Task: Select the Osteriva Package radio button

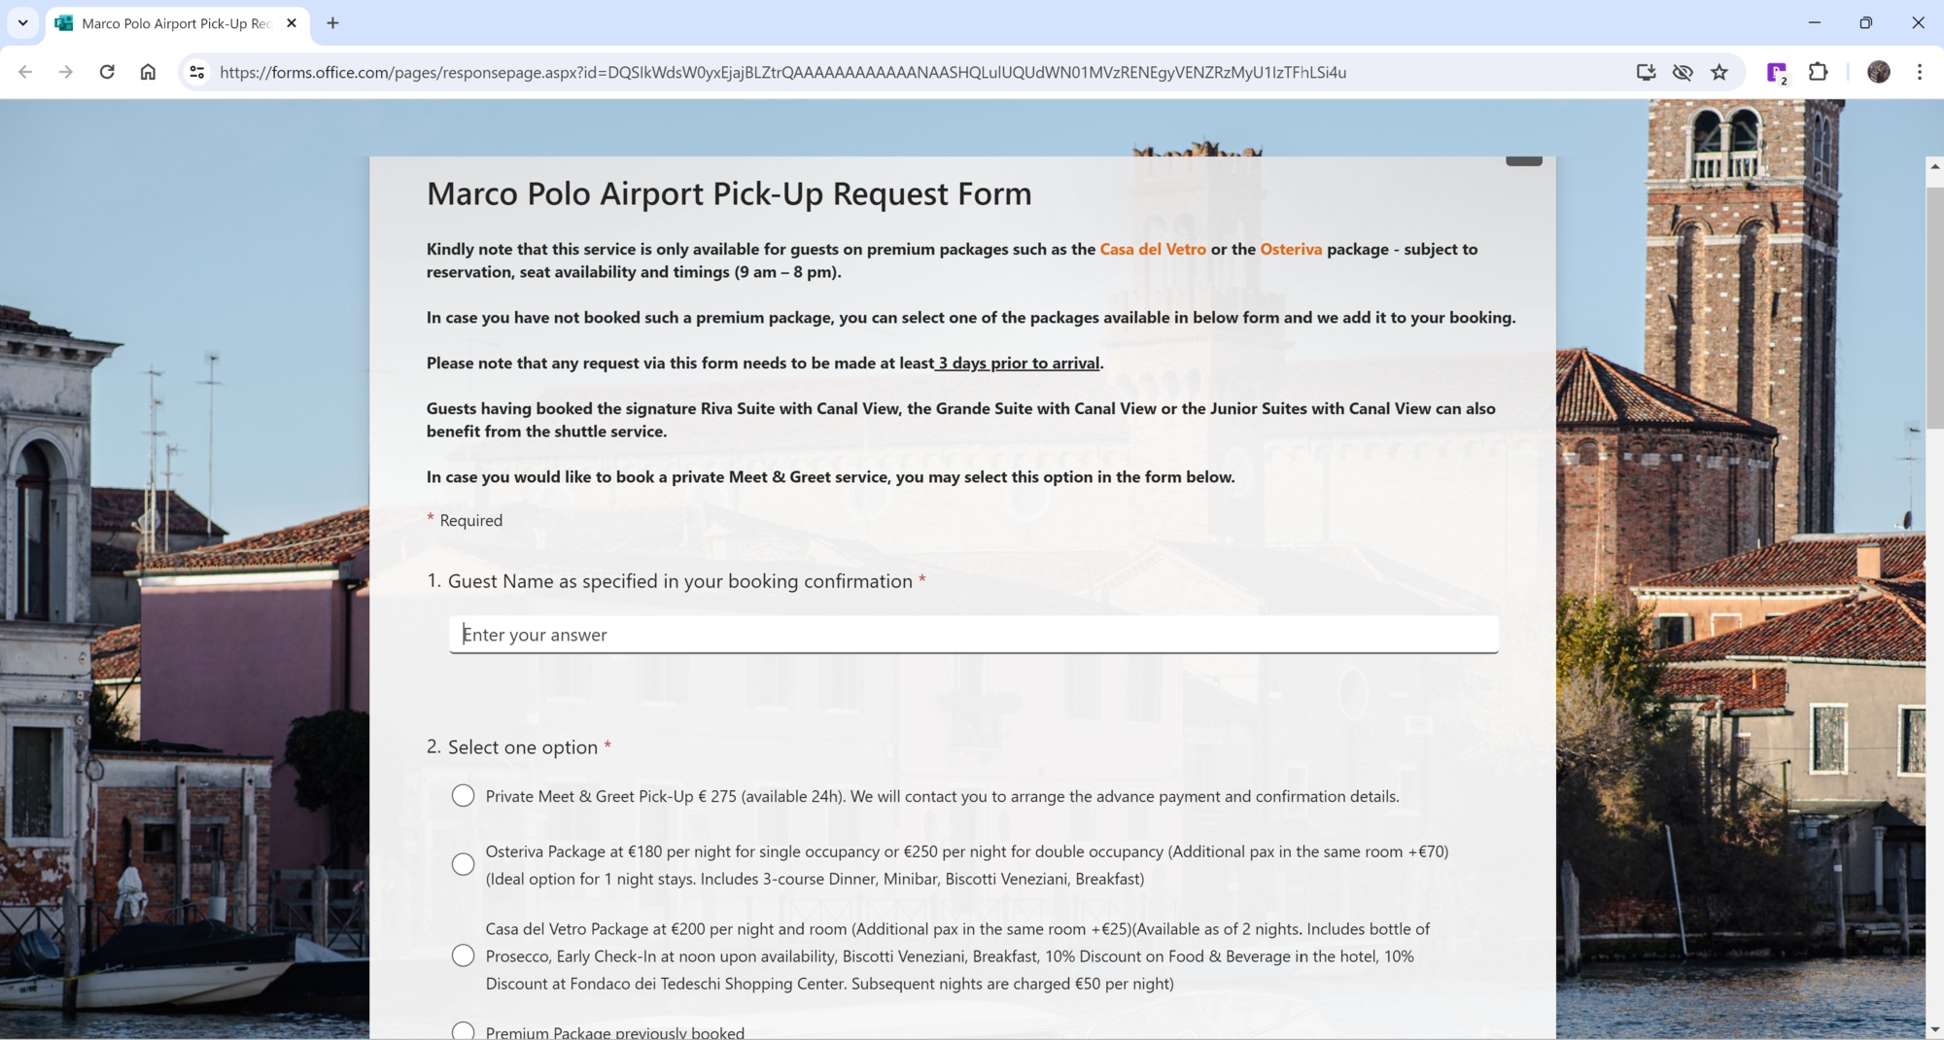Action: point(463,864)
